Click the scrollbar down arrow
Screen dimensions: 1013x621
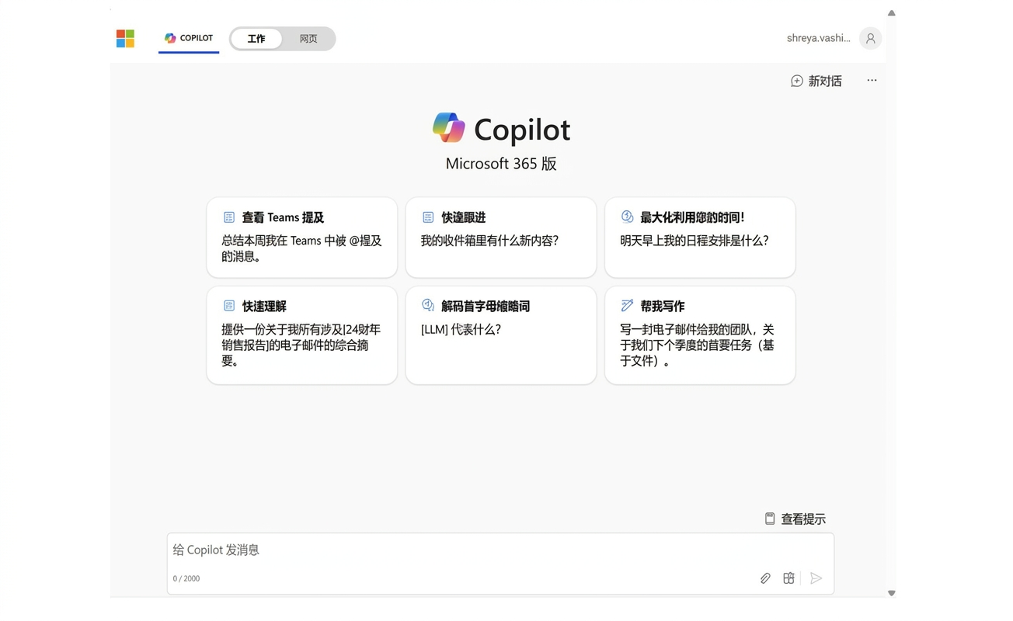891,593
